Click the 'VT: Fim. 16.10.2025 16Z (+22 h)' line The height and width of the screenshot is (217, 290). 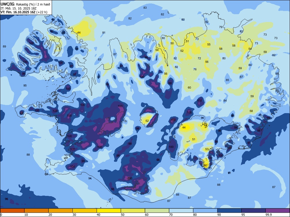[24, 12]
